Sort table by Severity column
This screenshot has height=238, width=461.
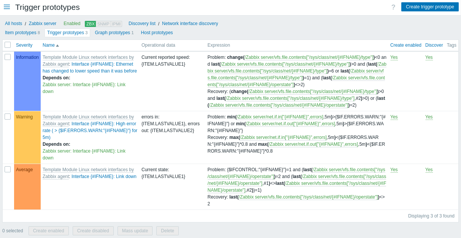(x=24, y=45)
